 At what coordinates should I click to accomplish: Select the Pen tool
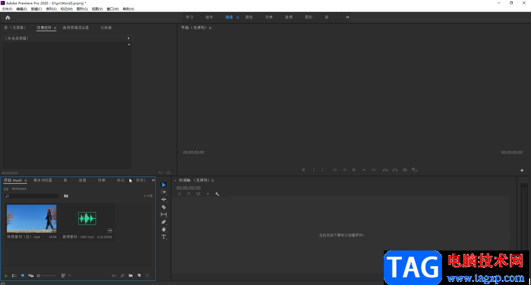point(164,222)
